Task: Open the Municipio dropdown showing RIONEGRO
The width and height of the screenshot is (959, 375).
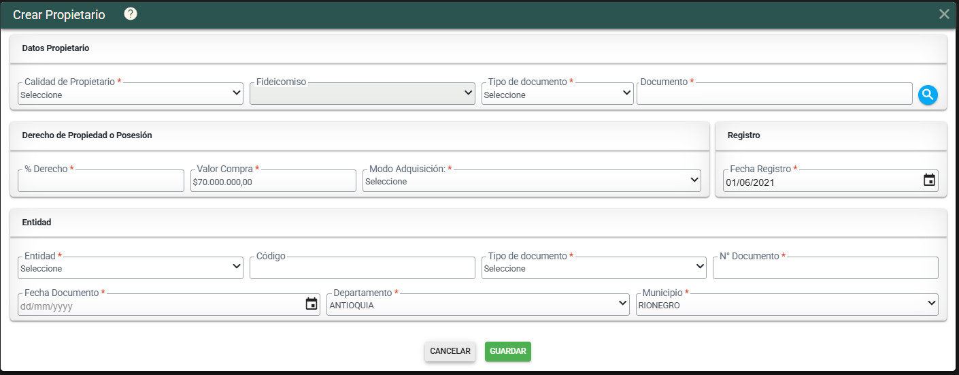Action: 788,304
